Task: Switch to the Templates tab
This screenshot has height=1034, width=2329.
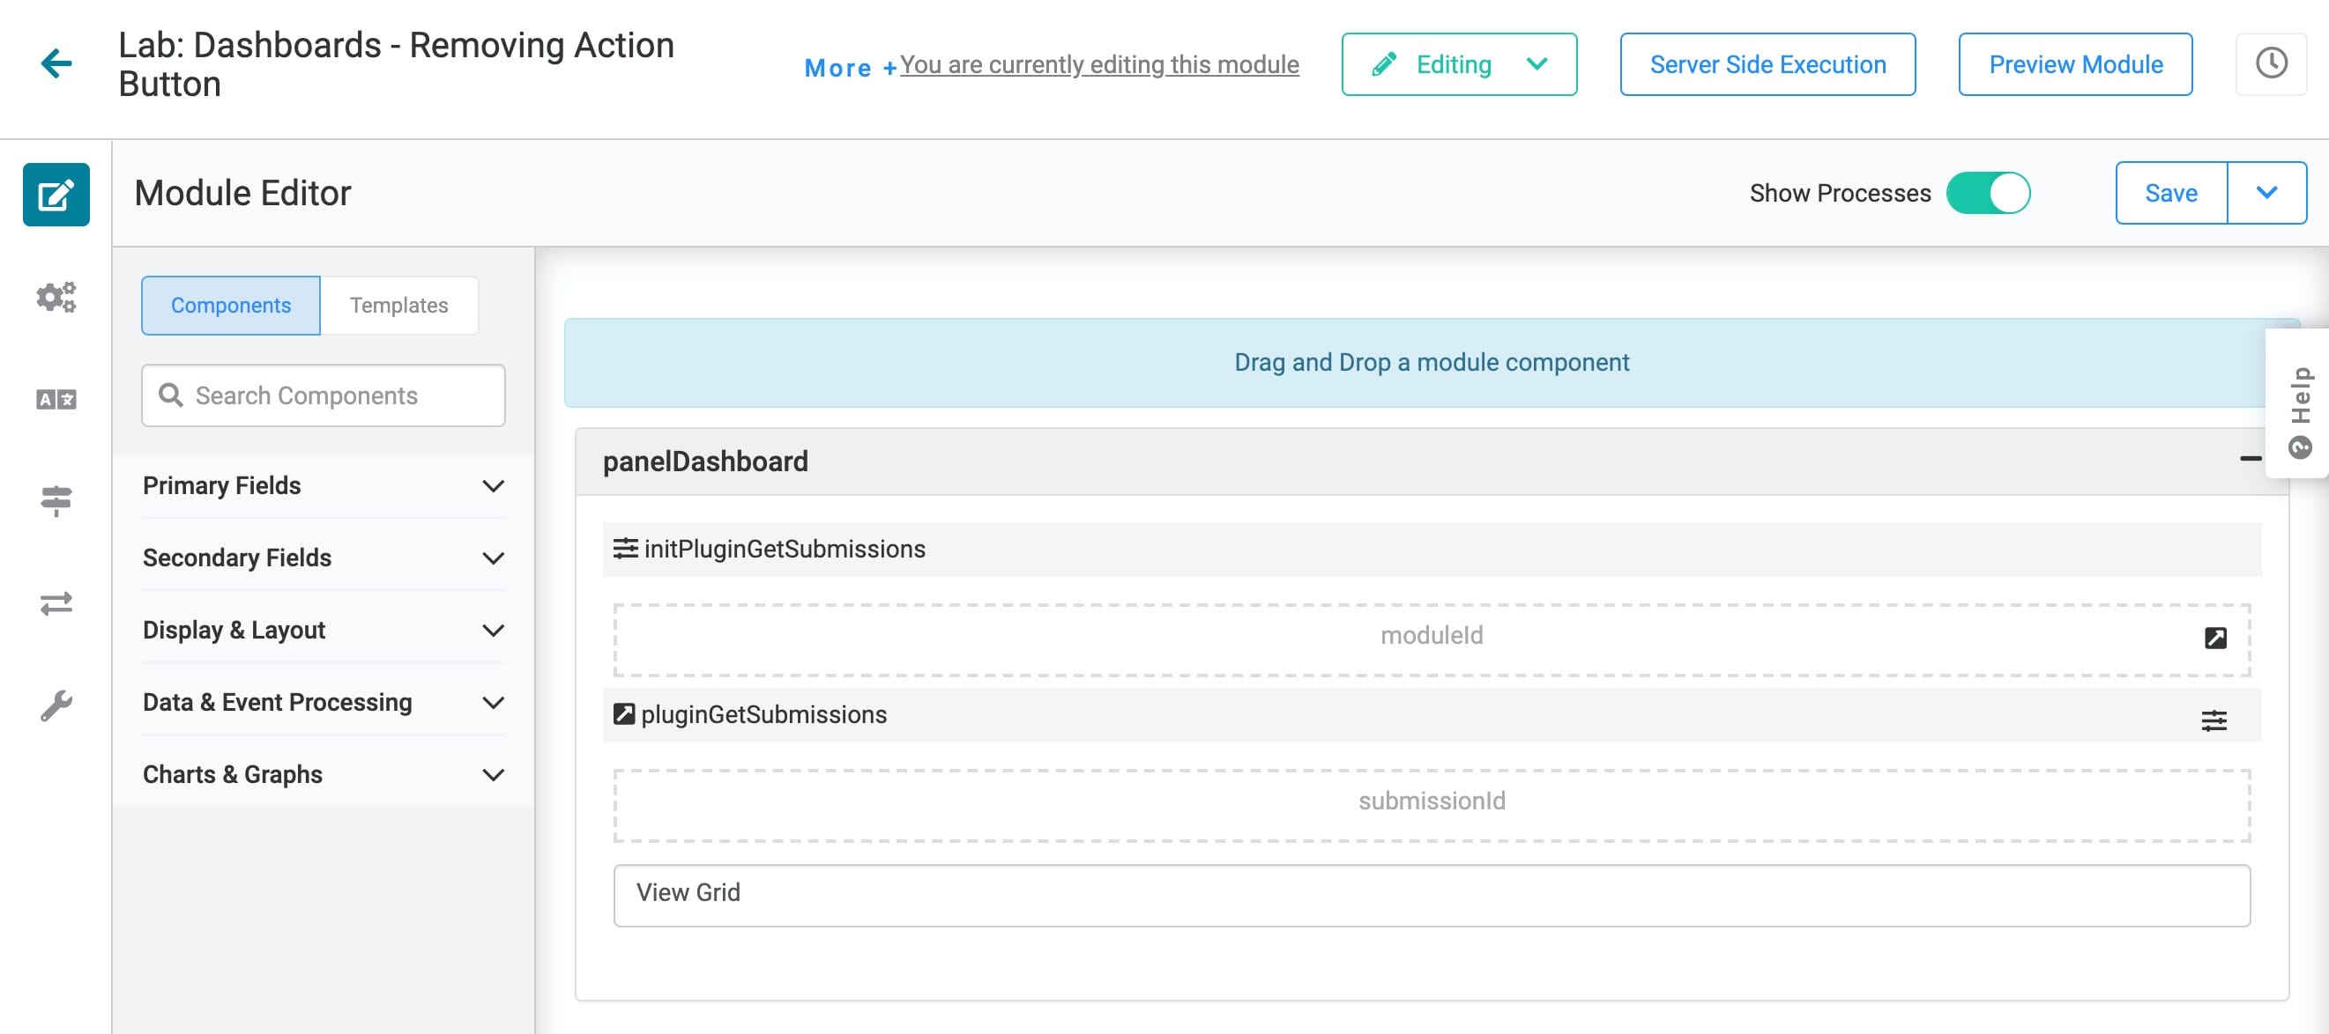Action: click(398, 306)
